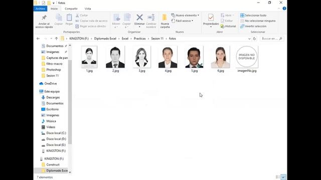Click Practicas in address path
Image resolution: width=321 pixels, height=180 pixels.
pos(139,38)
